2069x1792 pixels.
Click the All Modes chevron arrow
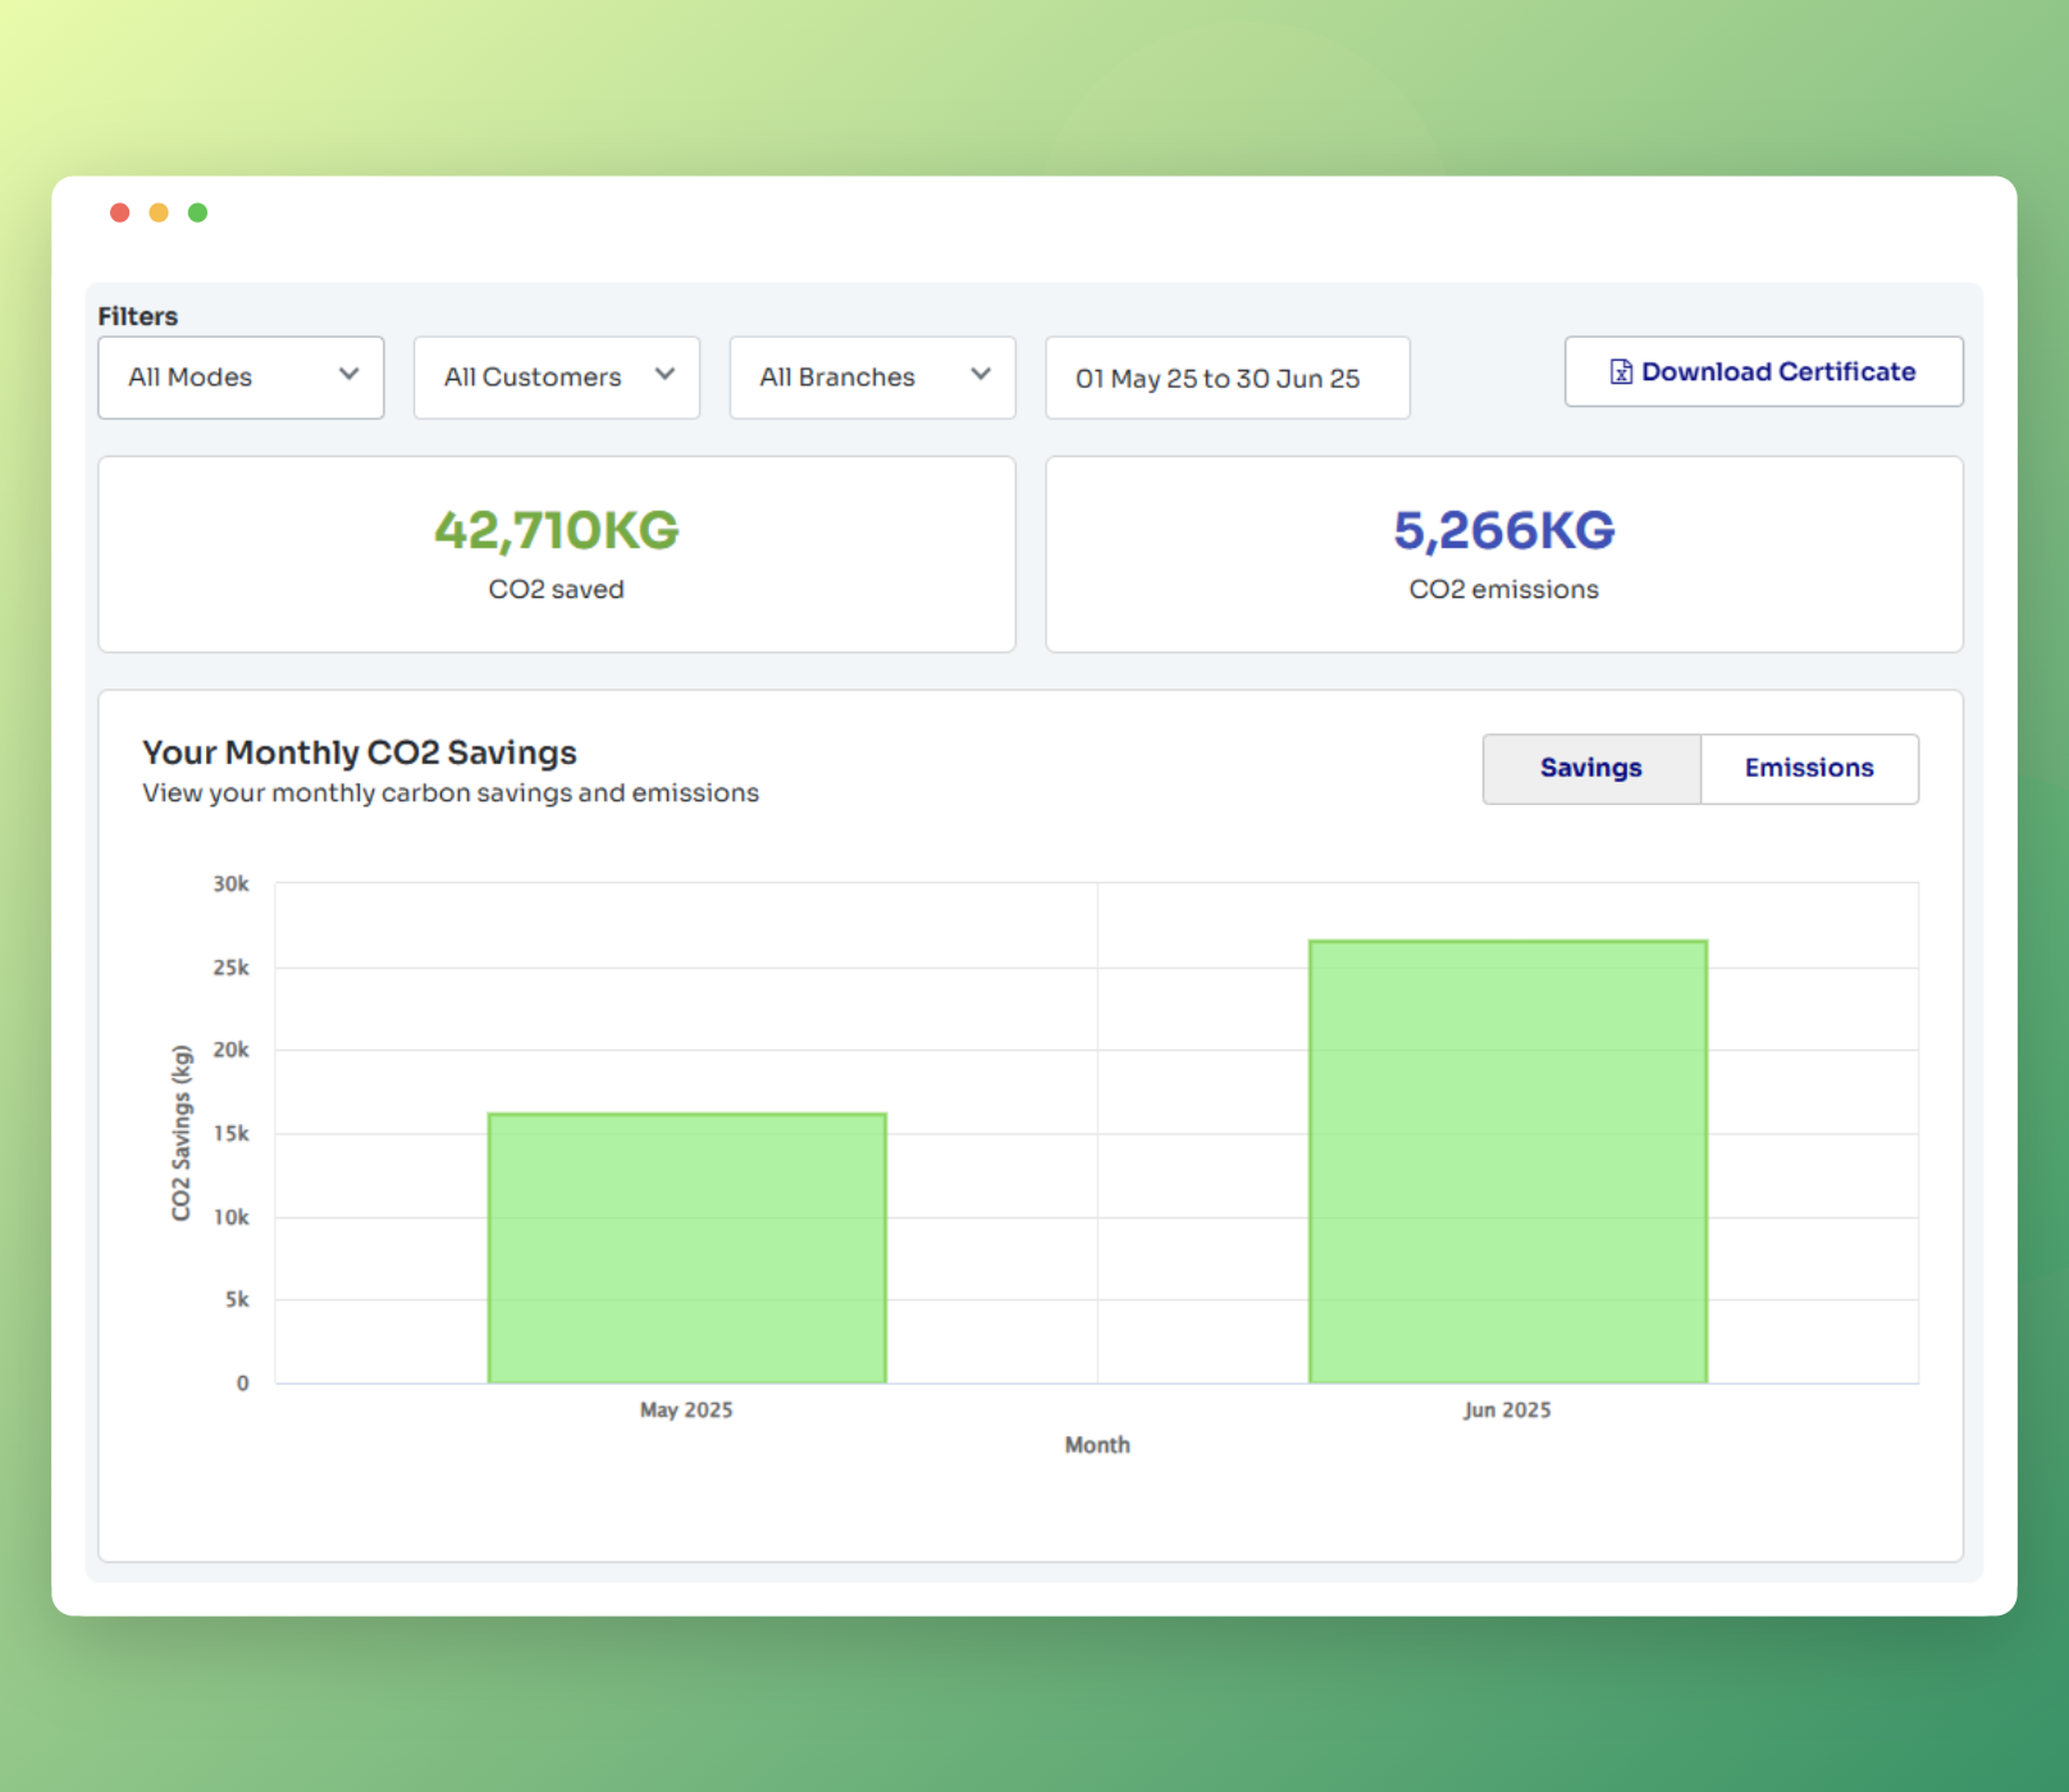tap(349, 374)
